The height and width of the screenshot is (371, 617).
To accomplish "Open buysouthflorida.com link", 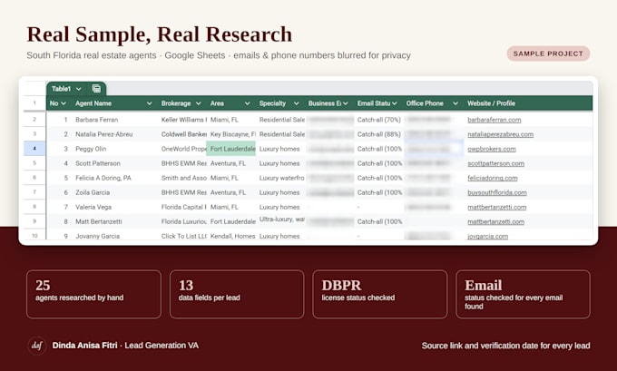I will 497,192.
